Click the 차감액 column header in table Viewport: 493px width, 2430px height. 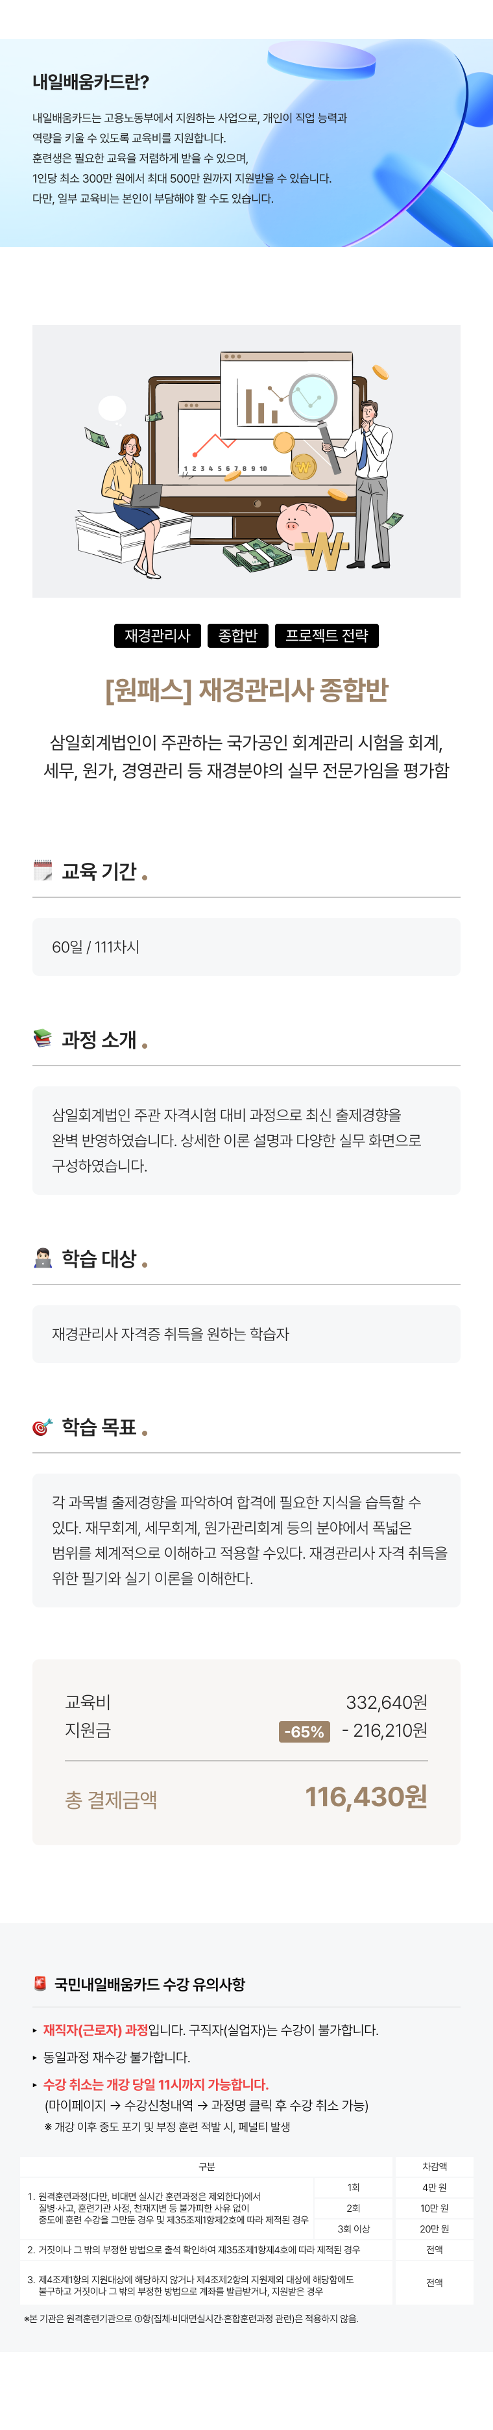pyautogui.click(x=433, y=2166)
